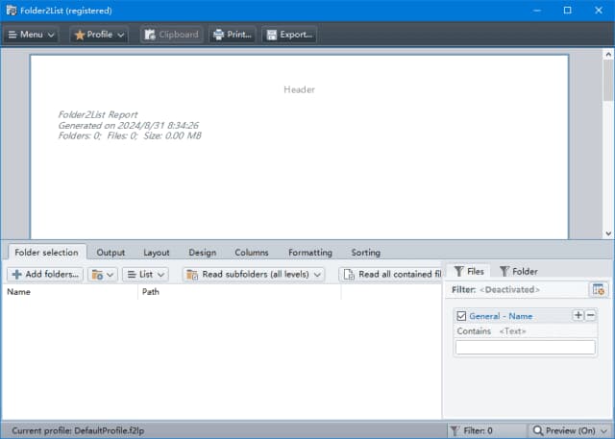Add a filter condition with plus icon
This screenshot has width=615, height=439.
tap(578, 315)
